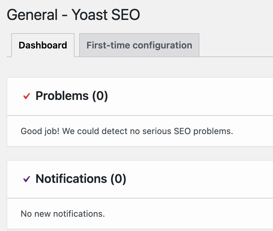Click the (0) count in Problems heading
This screenshot has width=273, height=231.
(x=100, y=96)
